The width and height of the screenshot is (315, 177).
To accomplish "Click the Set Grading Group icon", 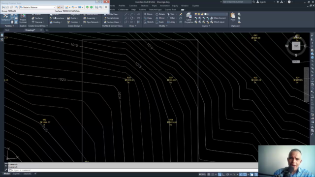I will (3, 7).
